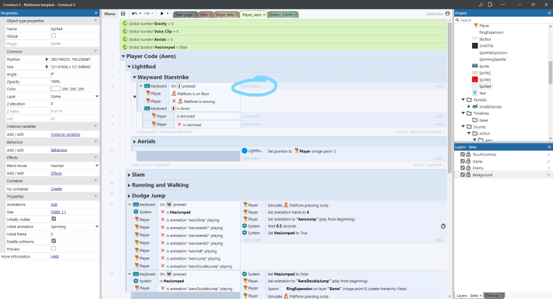
Task: Toggle Enable collisions checkbox
Action: coord(54,241)
